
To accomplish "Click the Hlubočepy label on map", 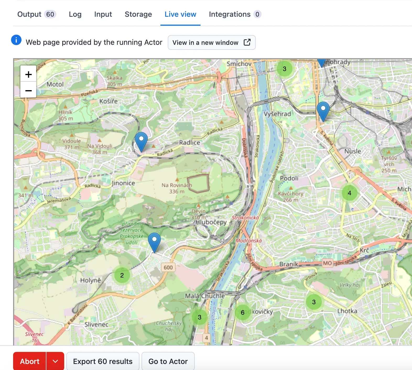I will click(211, 222).
